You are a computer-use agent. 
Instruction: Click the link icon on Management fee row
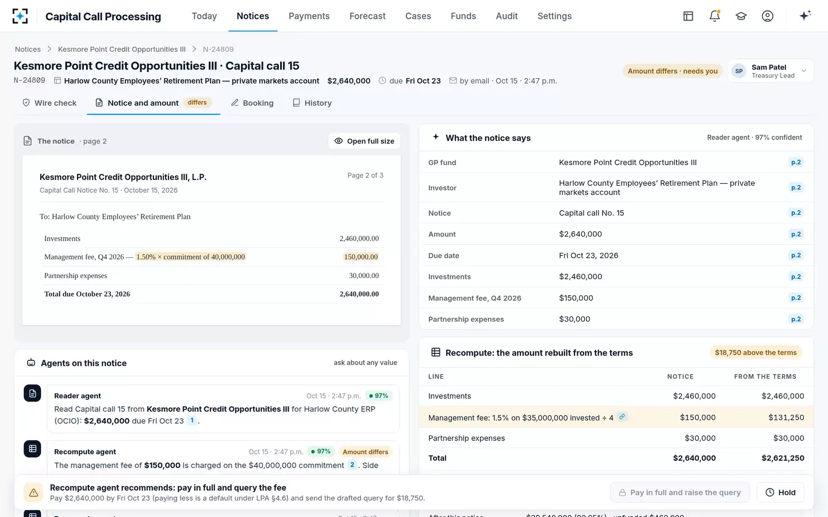622,417
